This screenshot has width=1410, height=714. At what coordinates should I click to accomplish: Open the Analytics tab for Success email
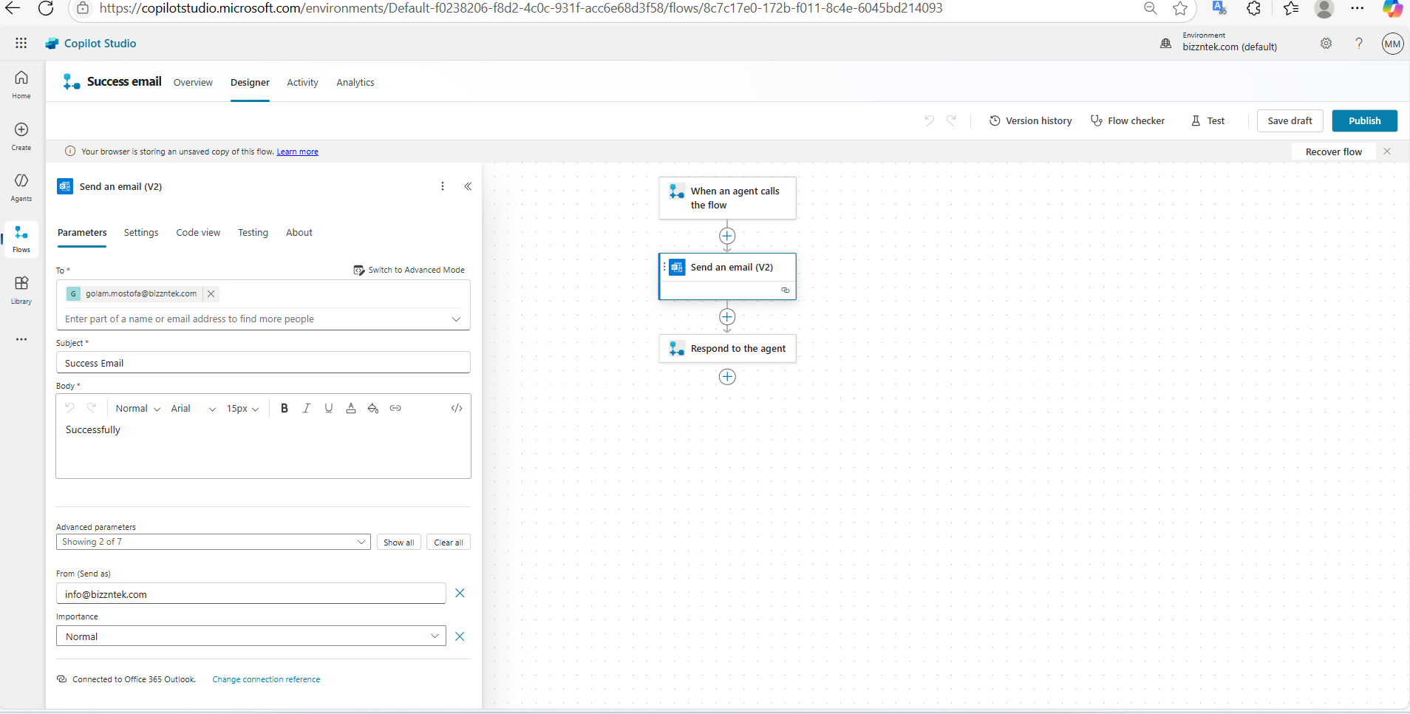coord(355,82)
